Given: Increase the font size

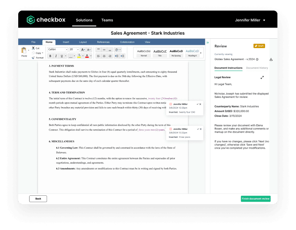Looking at the screenshot, I should [x=83, y=50].
